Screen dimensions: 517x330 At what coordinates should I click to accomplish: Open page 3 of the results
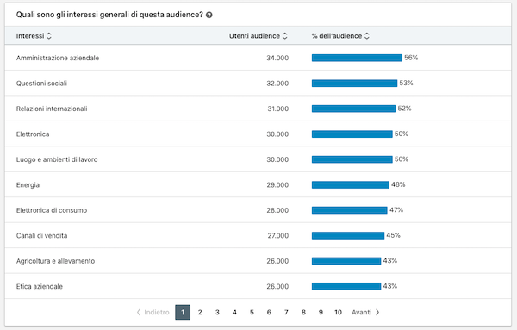coord(217,312)
